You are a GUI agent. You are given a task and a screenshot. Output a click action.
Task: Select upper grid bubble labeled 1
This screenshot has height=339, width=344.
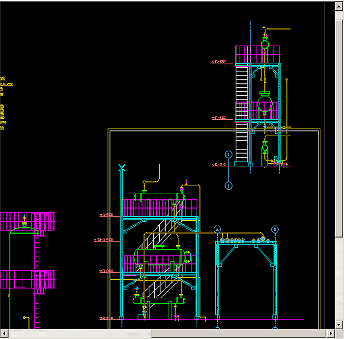[229, 156]
